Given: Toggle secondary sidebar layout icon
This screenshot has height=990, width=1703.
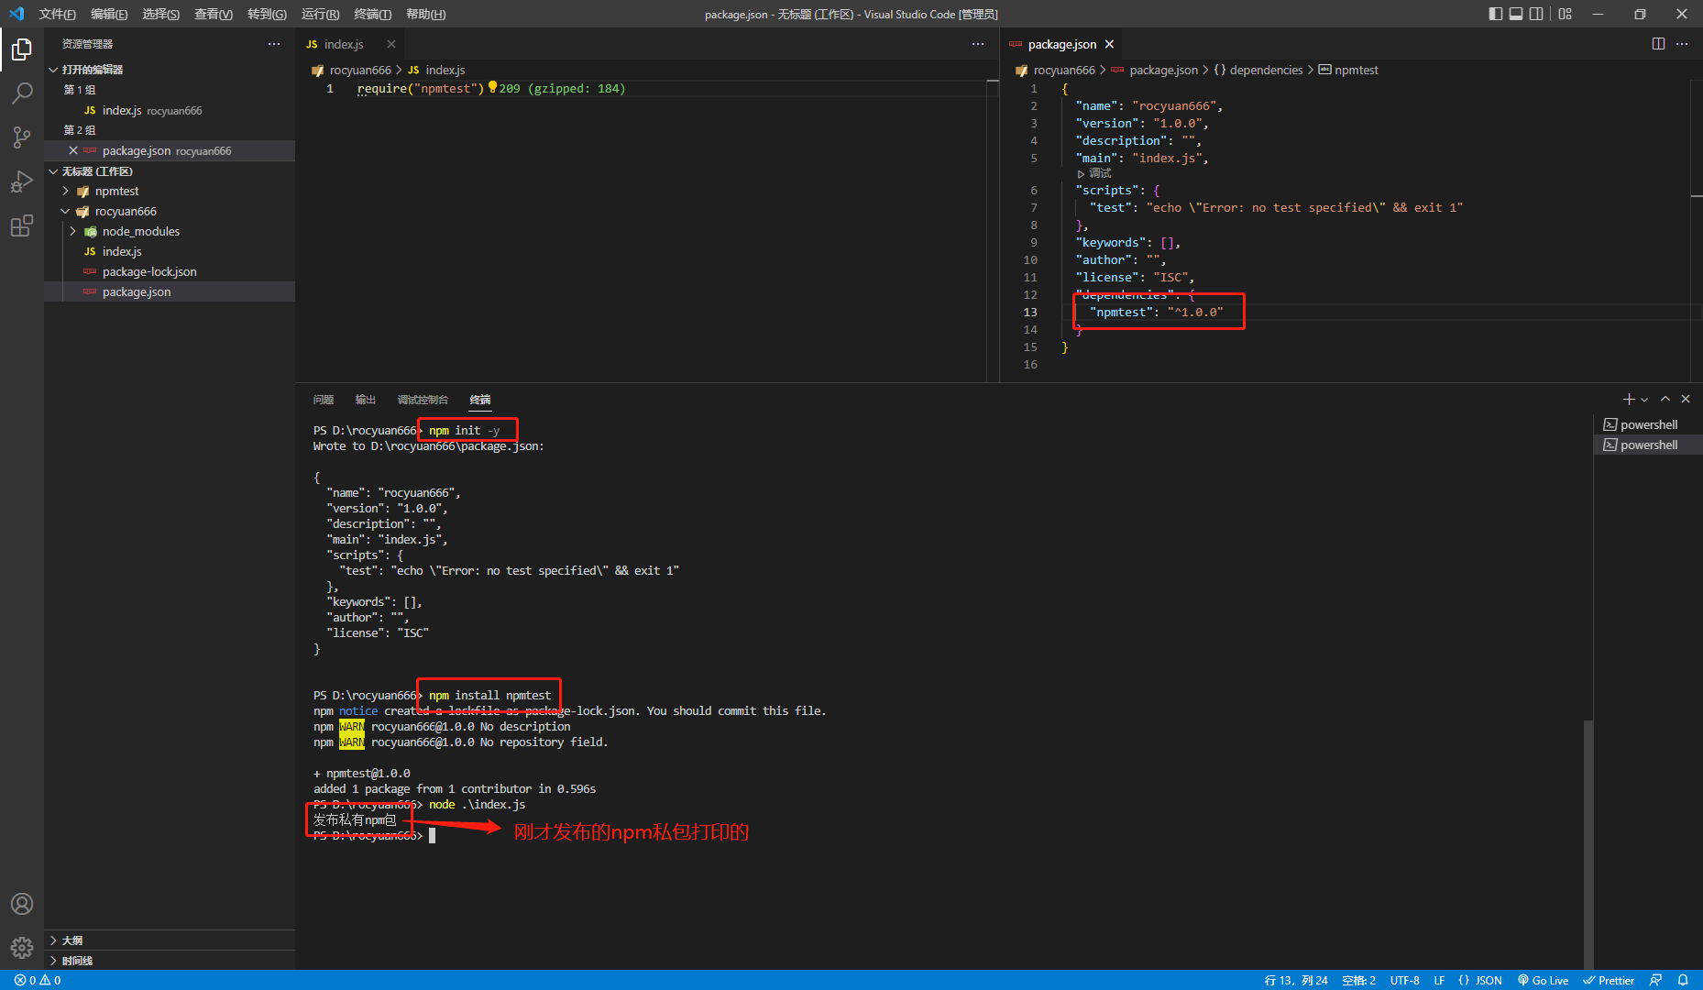Looking at the screenshot, I should coord(1536,14).
